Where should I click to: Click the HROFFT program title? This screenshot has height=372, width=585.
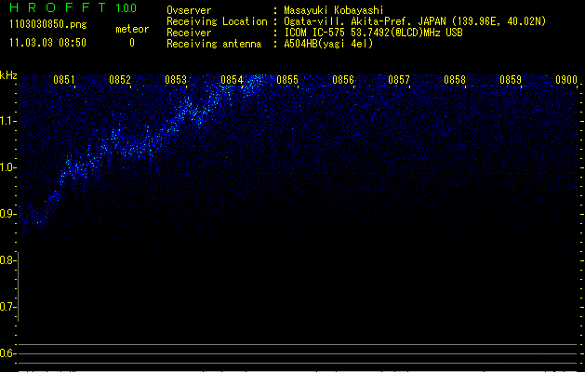tap(58, 7)
